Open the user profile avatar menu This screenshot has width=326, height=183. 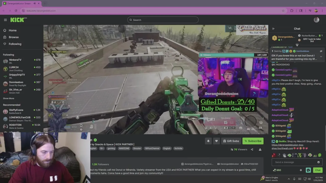(317, 20)
